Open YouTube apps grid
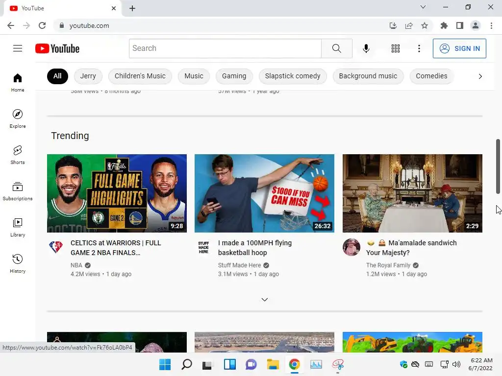Image resolution: width=502 pixels, height=376 pixels. (x=396, y=48)
